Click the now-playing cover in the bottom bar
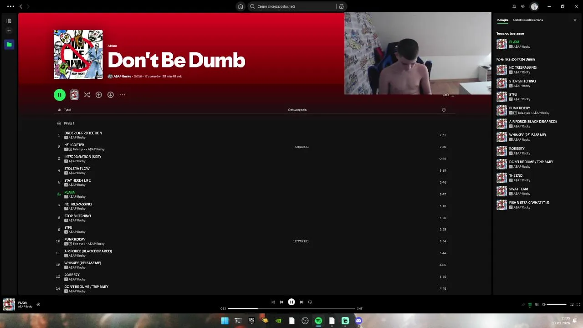The height and width of the screenshot is (328, 583). point(9,304)
